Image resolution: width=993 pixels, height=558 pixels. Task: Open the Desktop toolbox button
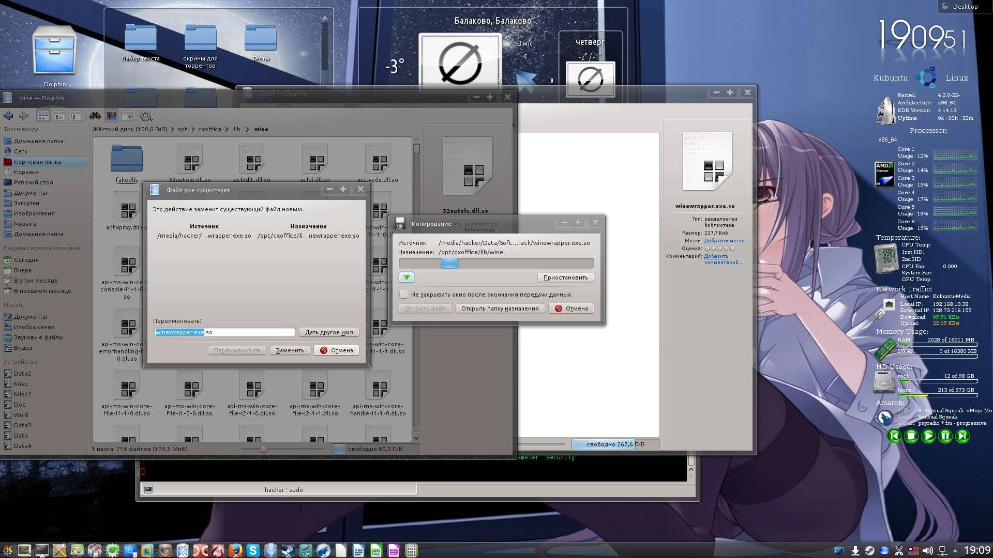[965, 7]
